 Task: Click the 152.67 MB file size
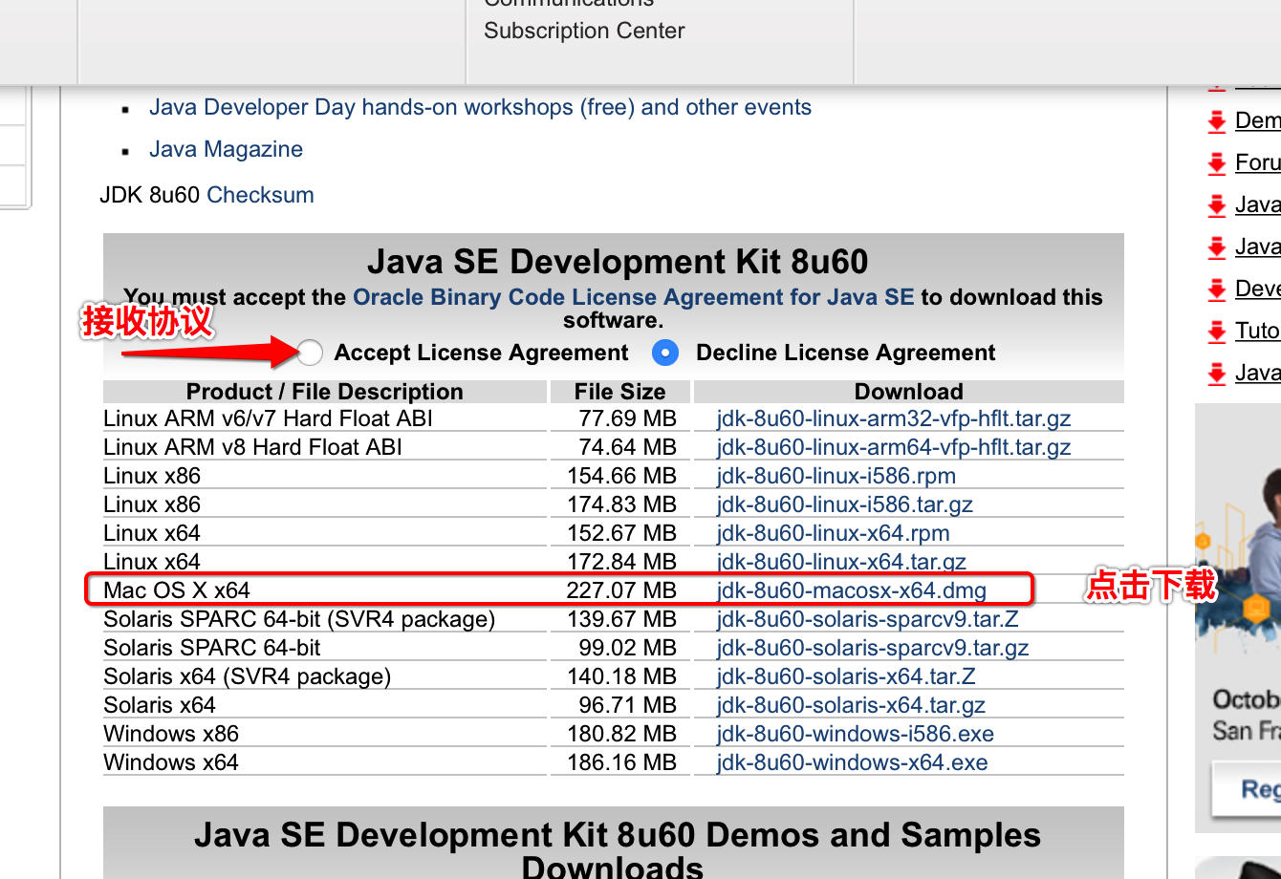[x=621, y=533]
